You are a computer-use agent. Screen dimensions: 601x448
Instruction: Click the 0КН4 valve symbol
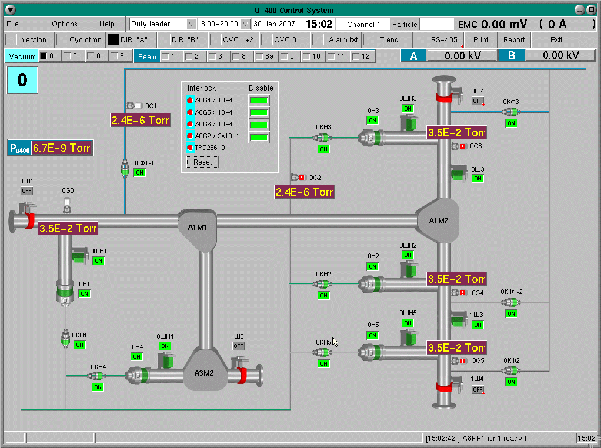tap(98, 376)
